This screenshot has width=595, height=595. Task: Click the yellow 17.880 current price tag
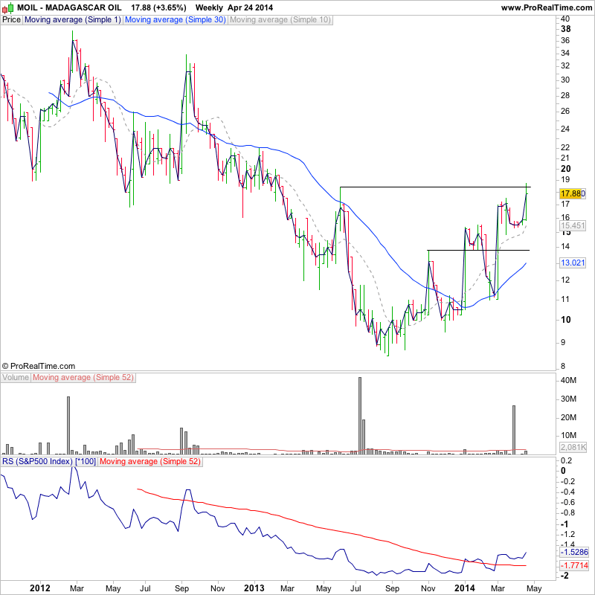point(573,193)
